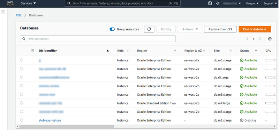Go to previous page arrow

pyautogui.click(x=247, y=39)
